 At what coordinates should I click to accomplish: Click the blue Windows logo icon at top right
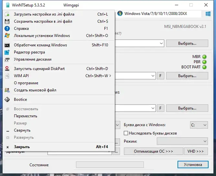coord(208,14)
